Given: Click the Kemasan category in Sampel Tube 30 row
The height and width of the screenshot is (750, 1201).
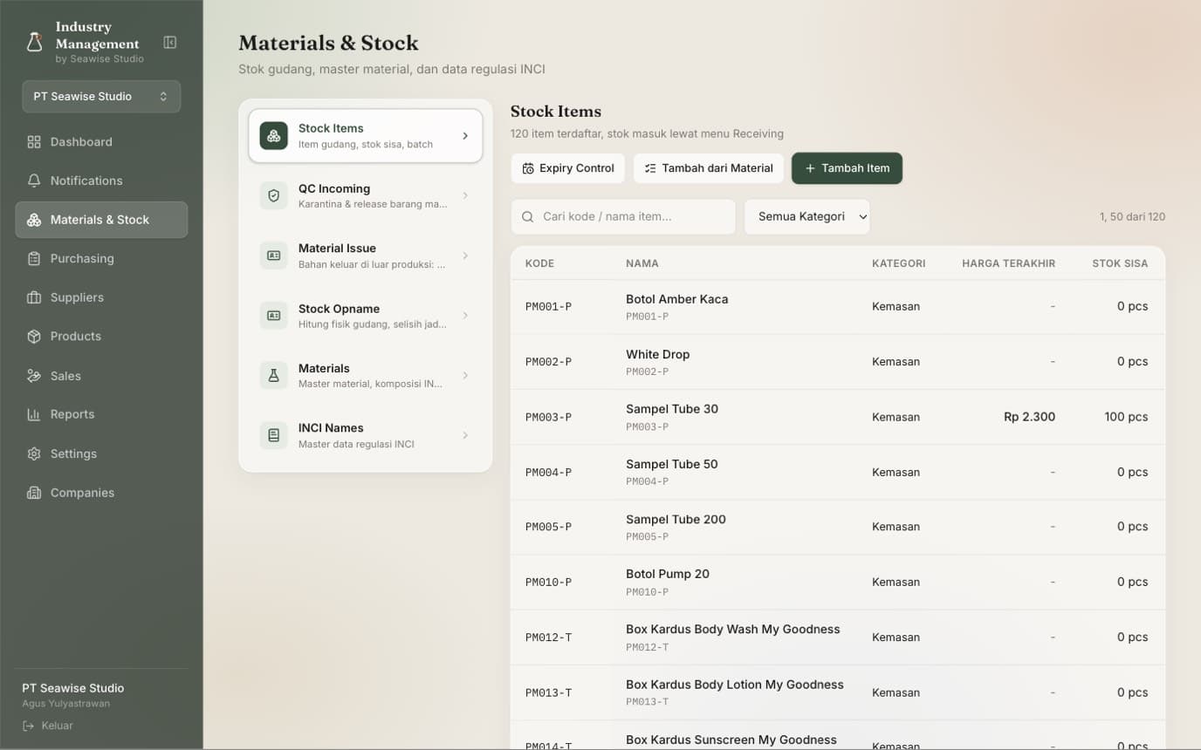Looking at the screenshot, I should coord(896,417).
